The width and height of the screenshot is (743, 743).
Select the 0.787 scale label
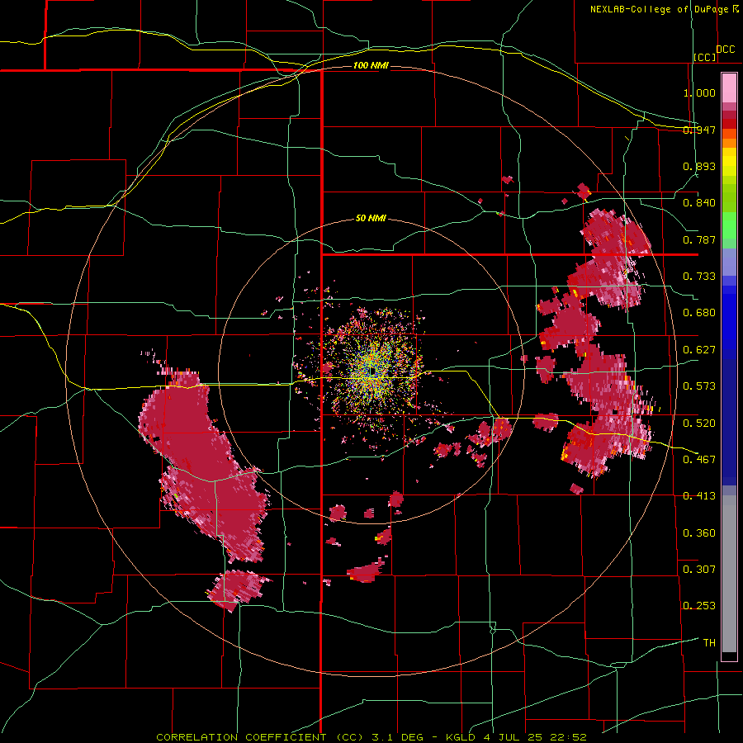pos(699,239)
